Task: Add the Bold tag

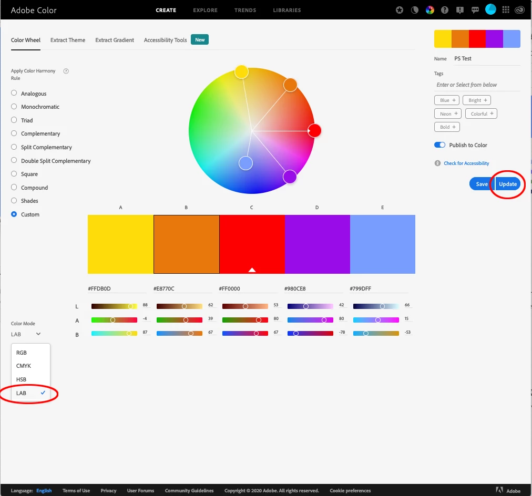Action: [x=447, y=127]
